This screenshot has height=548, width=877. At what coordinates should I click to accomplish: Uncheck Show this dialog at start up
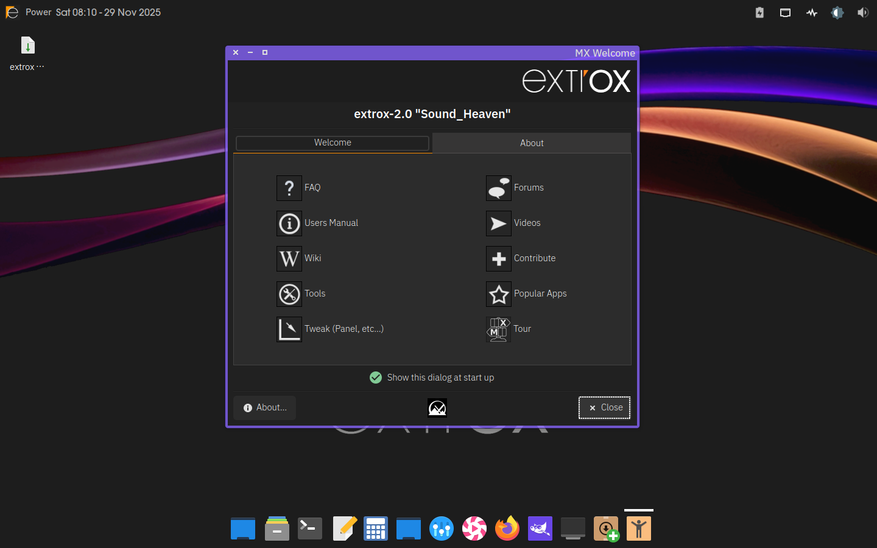pyautogui.click(x=376, y=378)
